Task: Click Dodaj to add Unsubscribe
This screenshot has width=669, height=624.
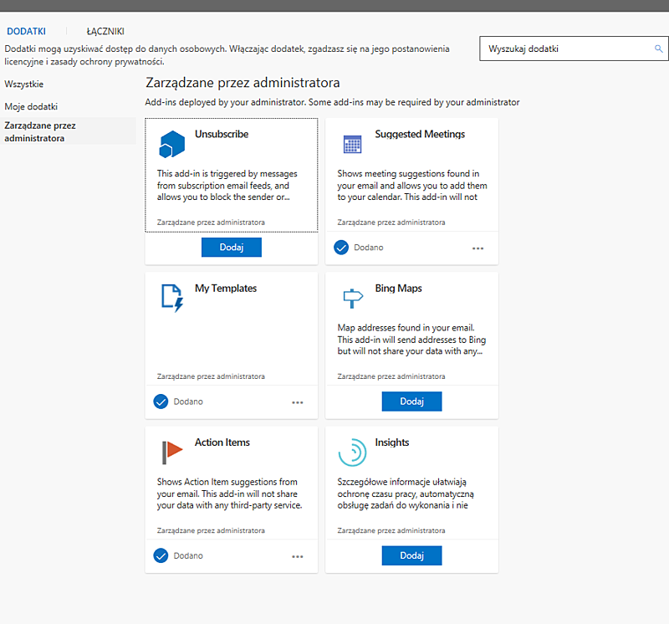Action: point(231,247)
